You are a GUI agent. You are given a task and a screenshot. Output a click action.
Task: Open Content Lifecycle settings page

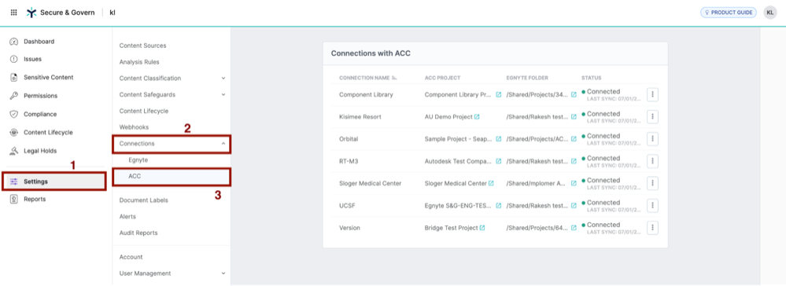pyautogui.click(x=144, y=112)
